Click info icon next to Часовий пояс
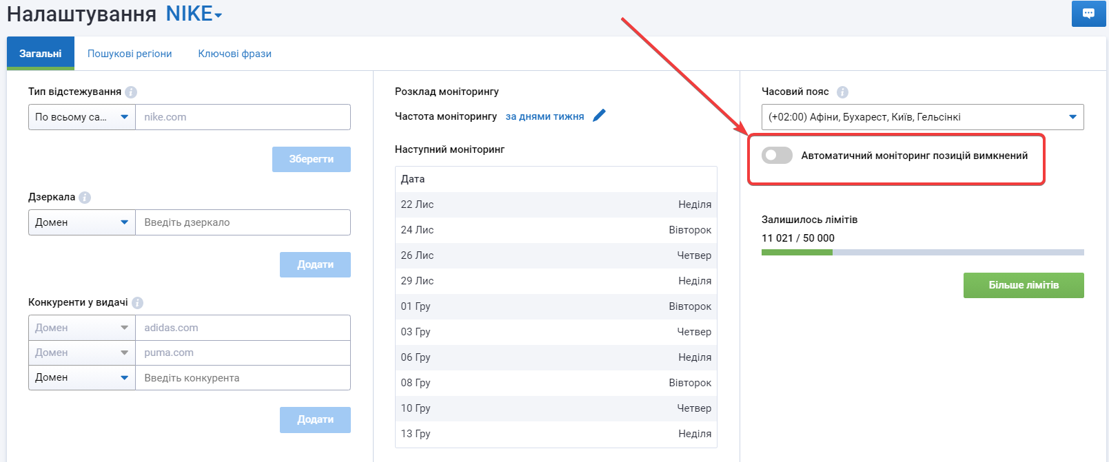This screenshot has height=462, width=1109. tap(842, 92)
